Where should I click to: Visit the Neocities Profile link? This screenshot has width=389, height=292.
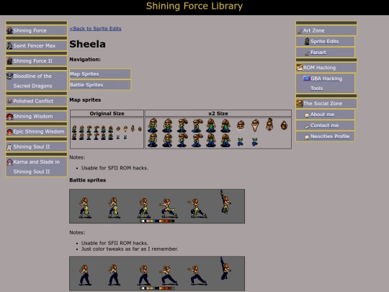point(330,136)
